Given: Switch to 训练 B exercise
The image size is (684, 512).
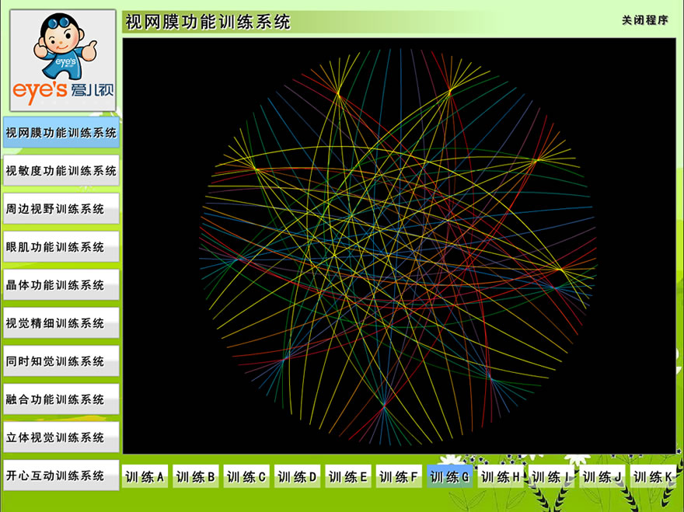Looking at the screenshot, I should tap(196, 476).
